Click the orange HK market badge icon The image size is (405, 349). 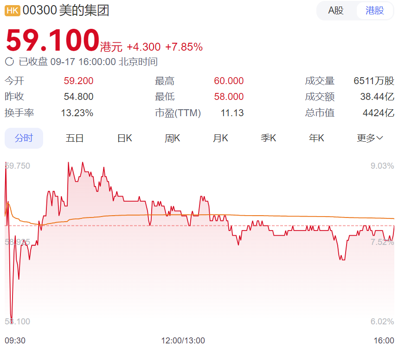(13, 11)
